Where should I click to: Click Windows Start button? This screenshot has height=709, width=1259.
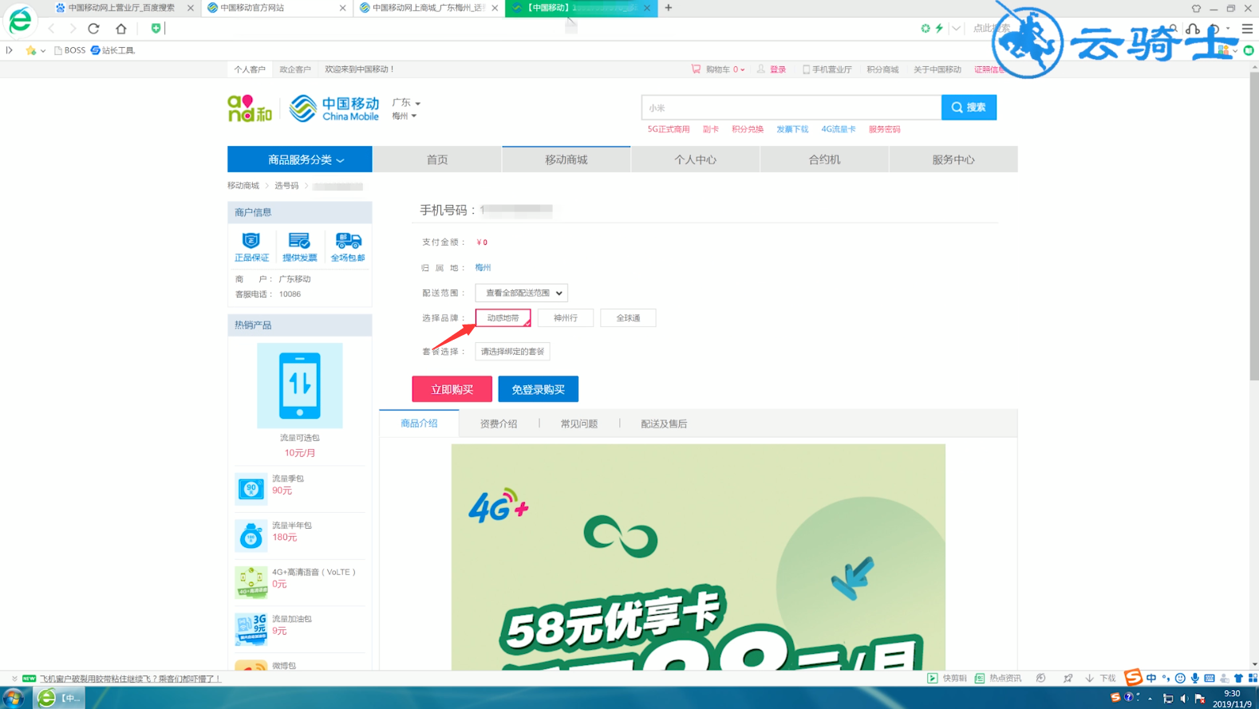pyautogui.click(x=14, y=698)
